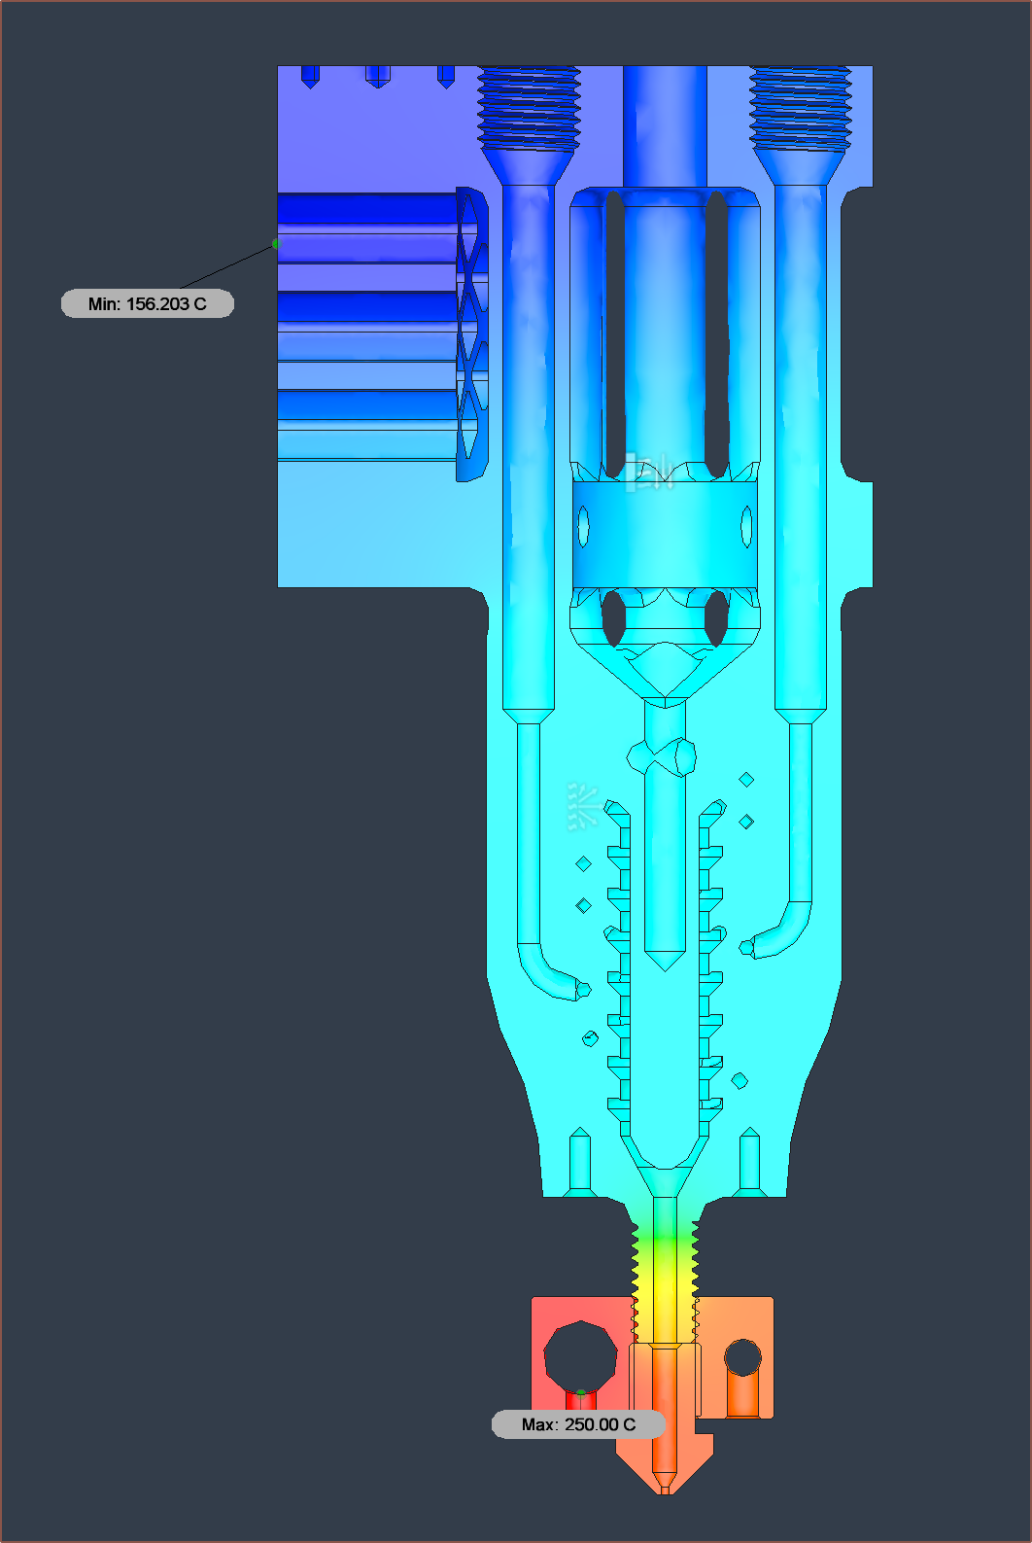The width and height of the screenshot is (1032, 1543).
Task: Click the faint radiating-arrows heat load glyph
Action: pos(582,807)
